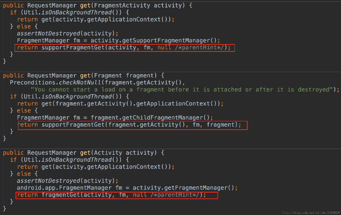Click the 'get(Fragment fragment)' method signature line
The image size is (341, 215).
coord(83,76)
